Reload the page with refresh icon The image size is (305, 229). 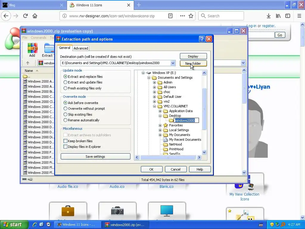tap(25, 16)
